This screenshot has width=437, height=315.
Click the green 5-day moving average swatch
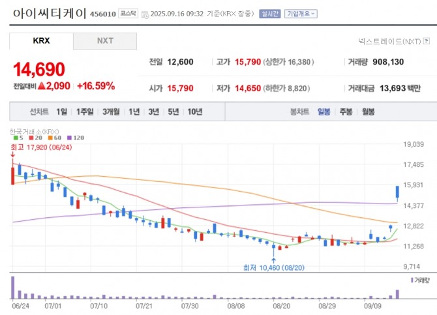point(16,138)
